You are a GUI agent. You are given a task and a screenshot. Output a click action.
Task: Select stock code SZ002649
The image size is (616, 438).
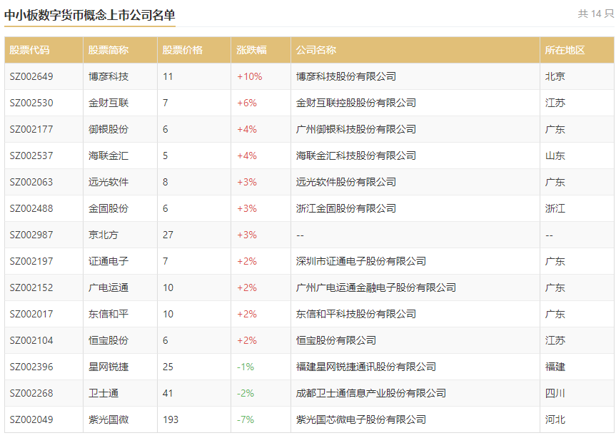[x=31, y=76]
